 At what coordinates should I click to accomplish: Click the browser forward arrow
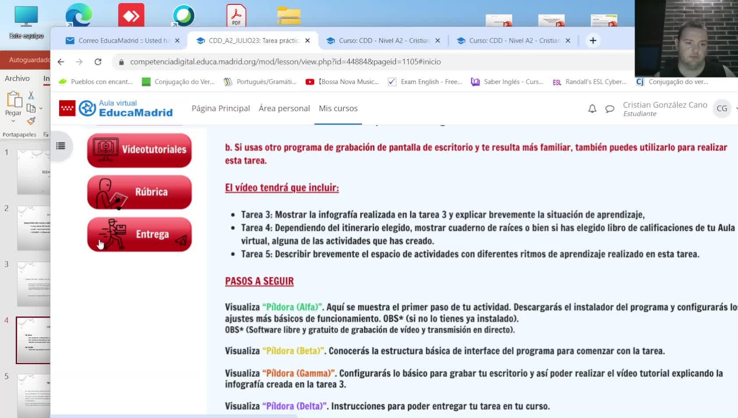click(79, 62)
